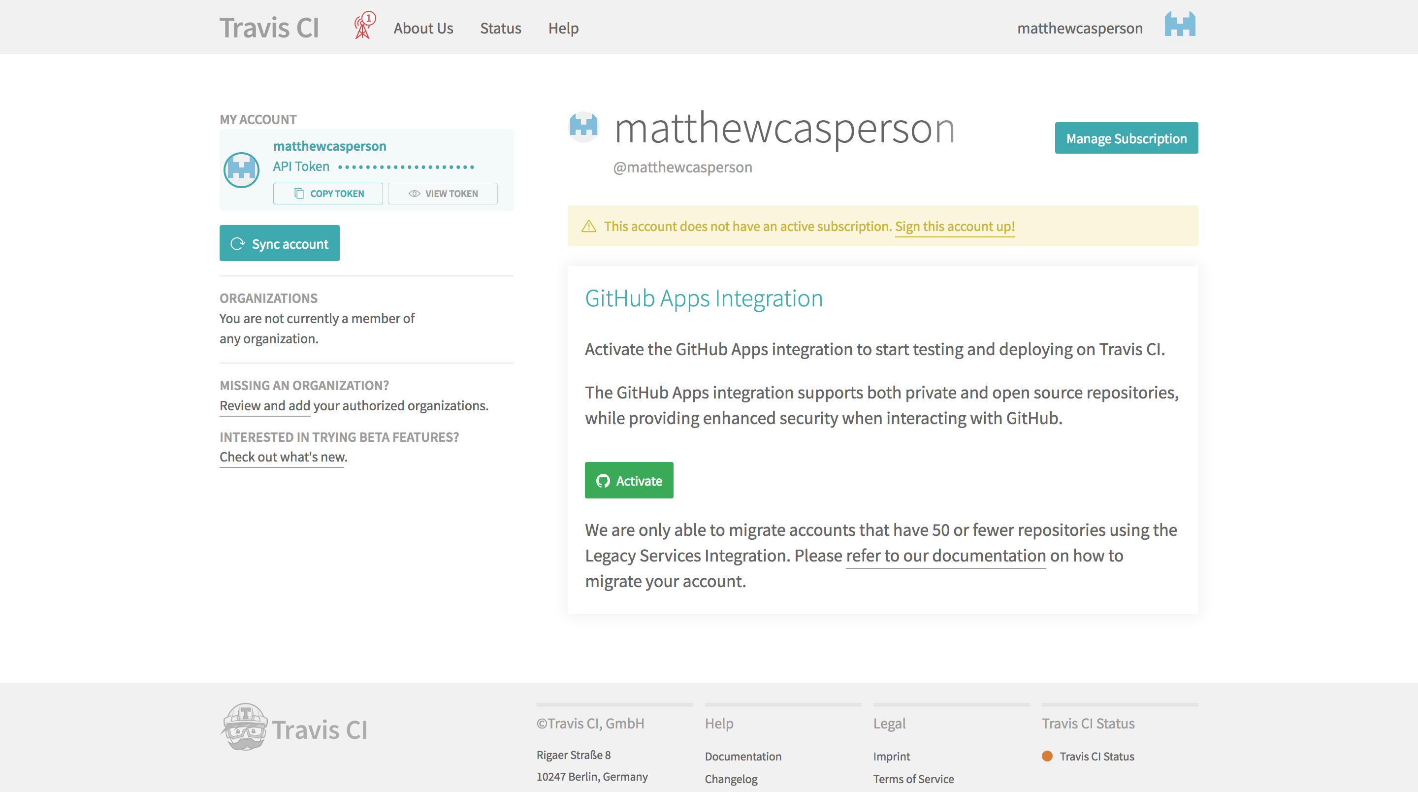Viewport: 1418px width, 792px height.
Task: Click the 'GitHub Apps Integration' heading
Action: [704, 298]
